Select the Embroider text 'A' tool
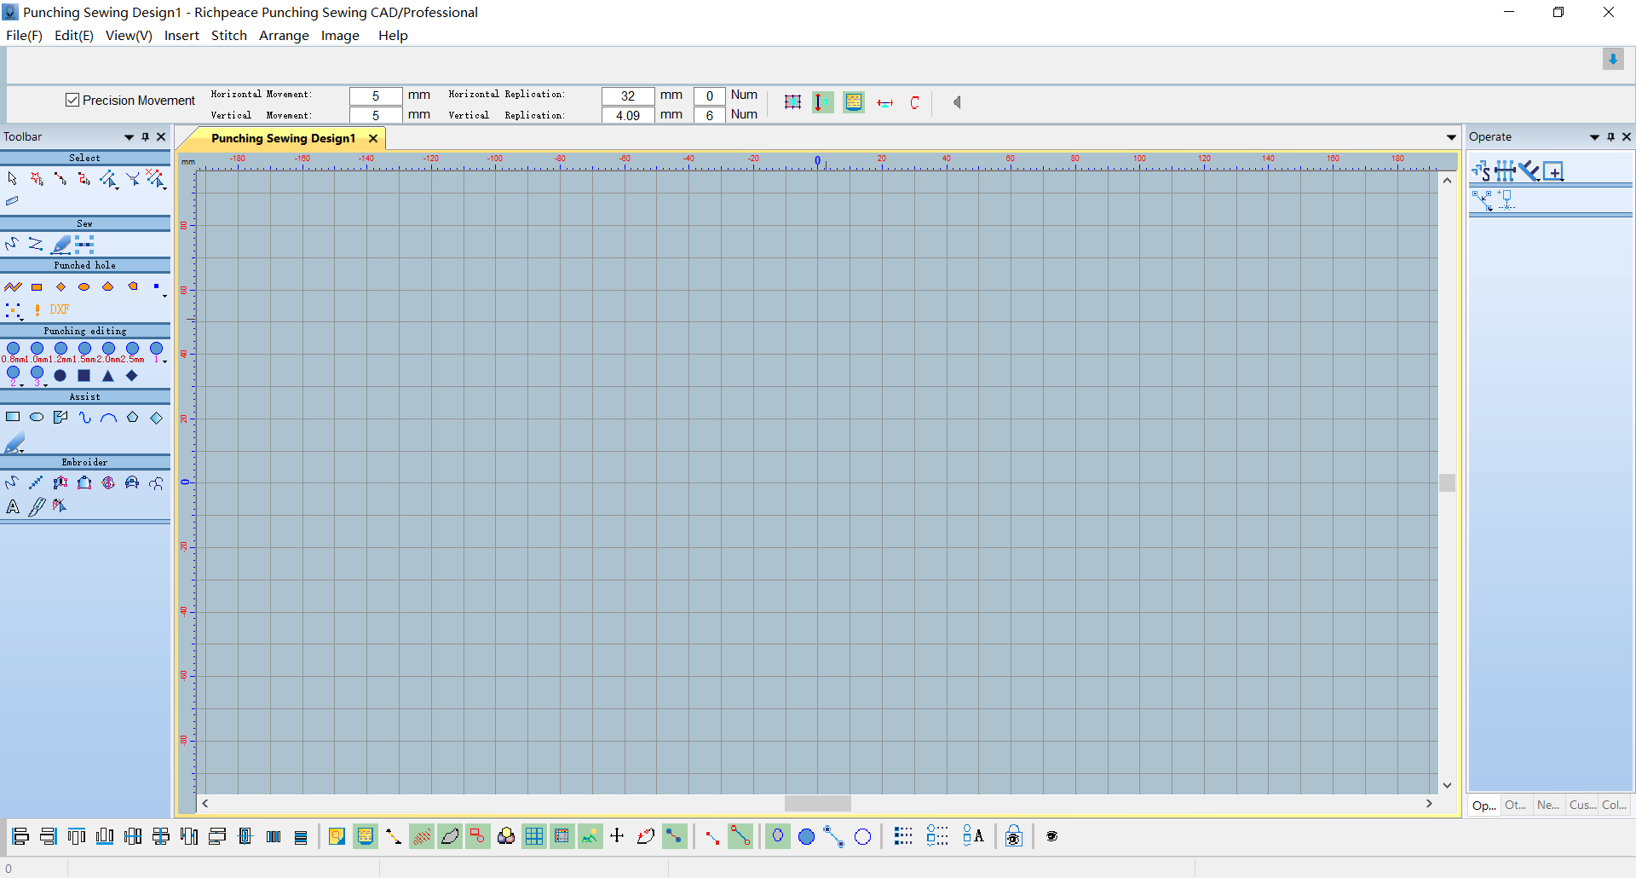Screen dimensions: 1636x878 (x=13, y=506)
